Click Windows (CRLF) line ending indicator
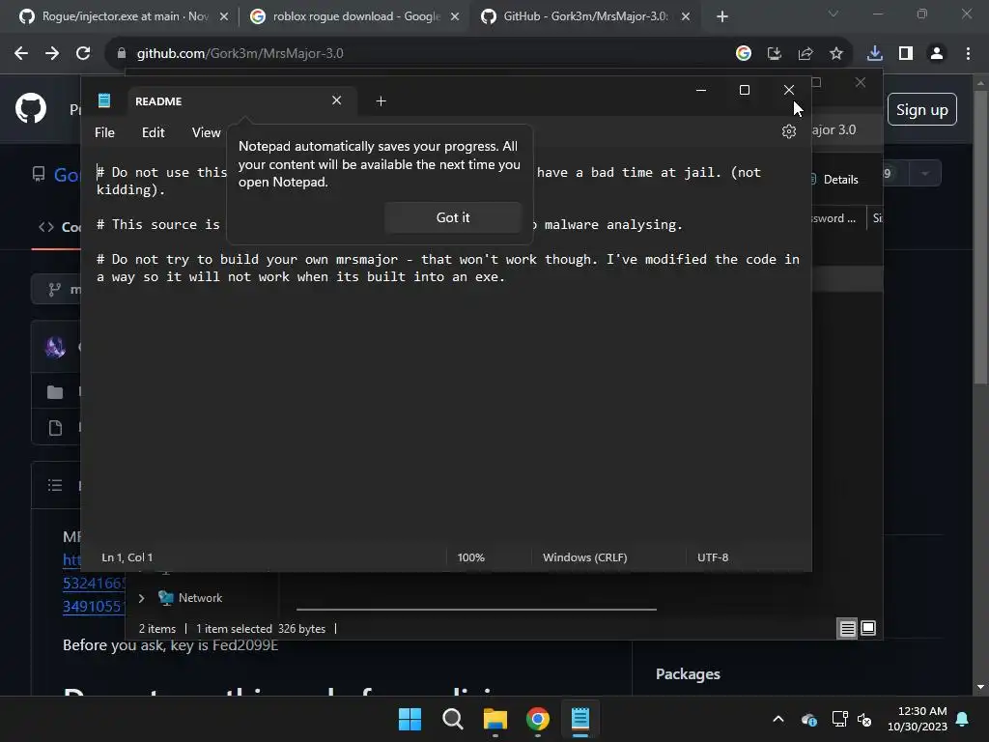The image size is (989, 742). (584, 557)
